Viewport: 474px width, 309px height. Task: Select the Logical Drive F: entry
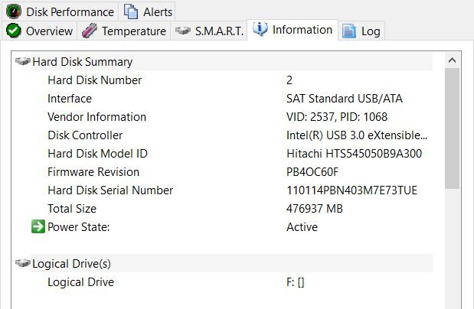pyautogui.click(x=295, y=282)
